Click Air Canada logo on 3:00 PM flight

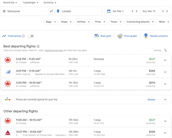8,84
